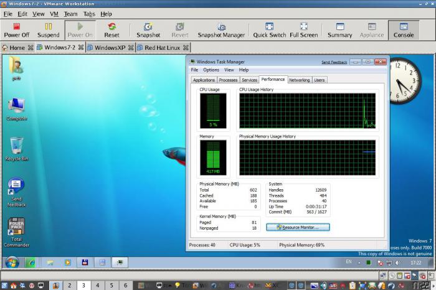Click the Power On toolbar button

click(80, 30)
